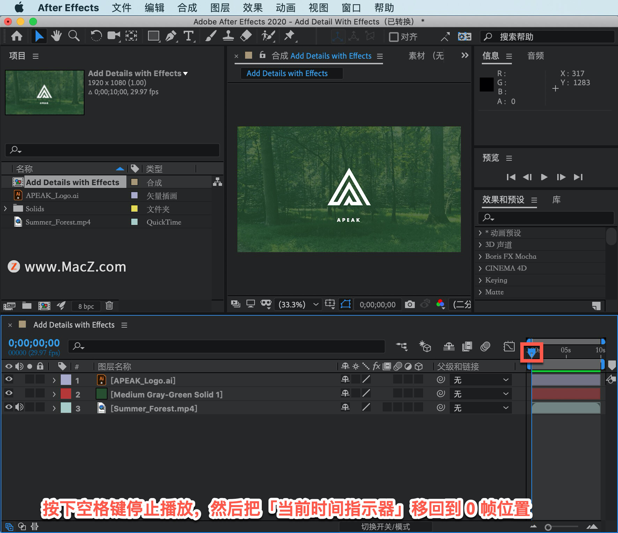The height and width of the screenshot is (533, 618).
Task: Click the 搜索帮助 search field
Action: (x=547, y=37)
